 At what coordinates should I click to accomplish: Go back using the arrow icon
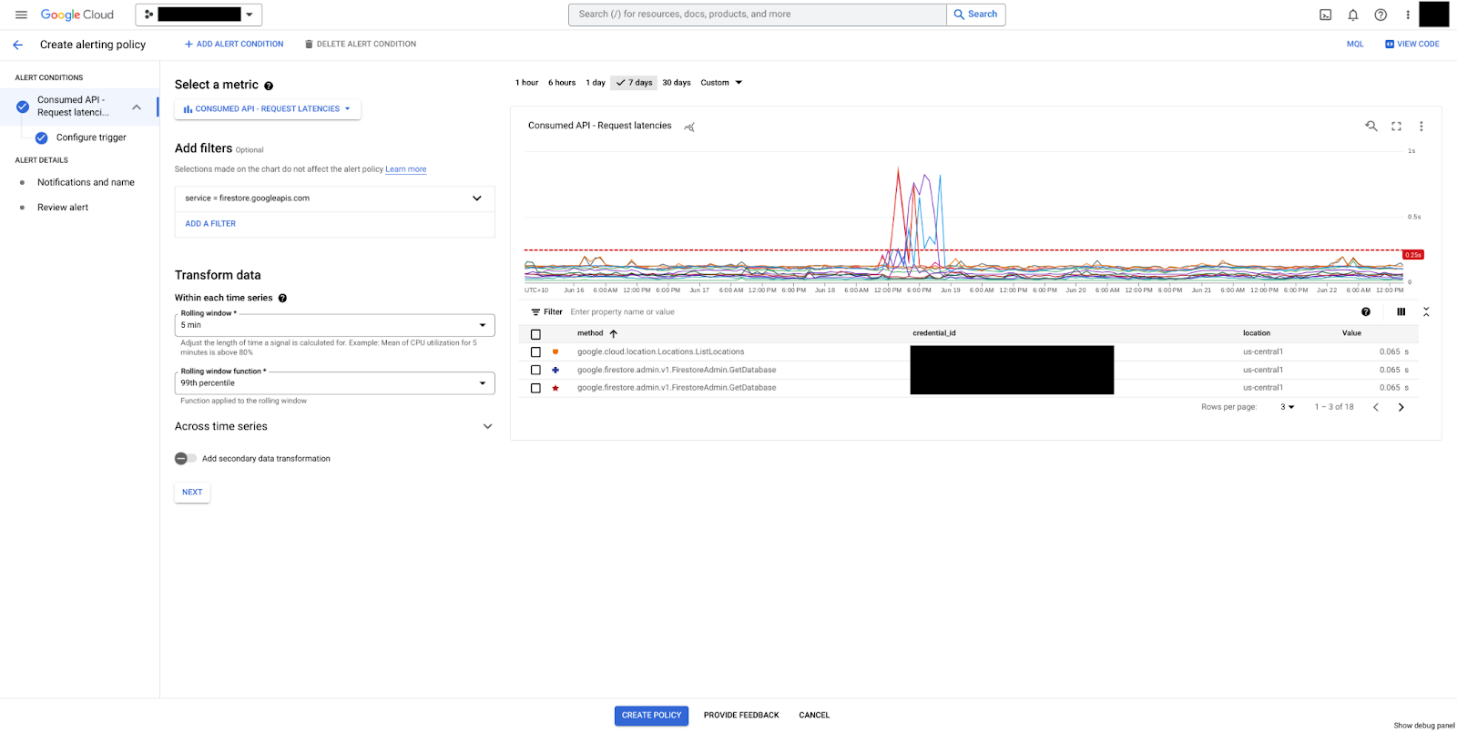point(18,45)
